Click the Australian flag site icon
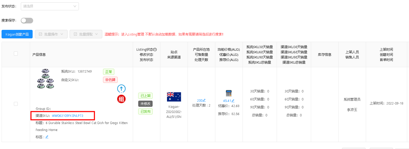Screen dimensions: 409x149 click(174, 97)
